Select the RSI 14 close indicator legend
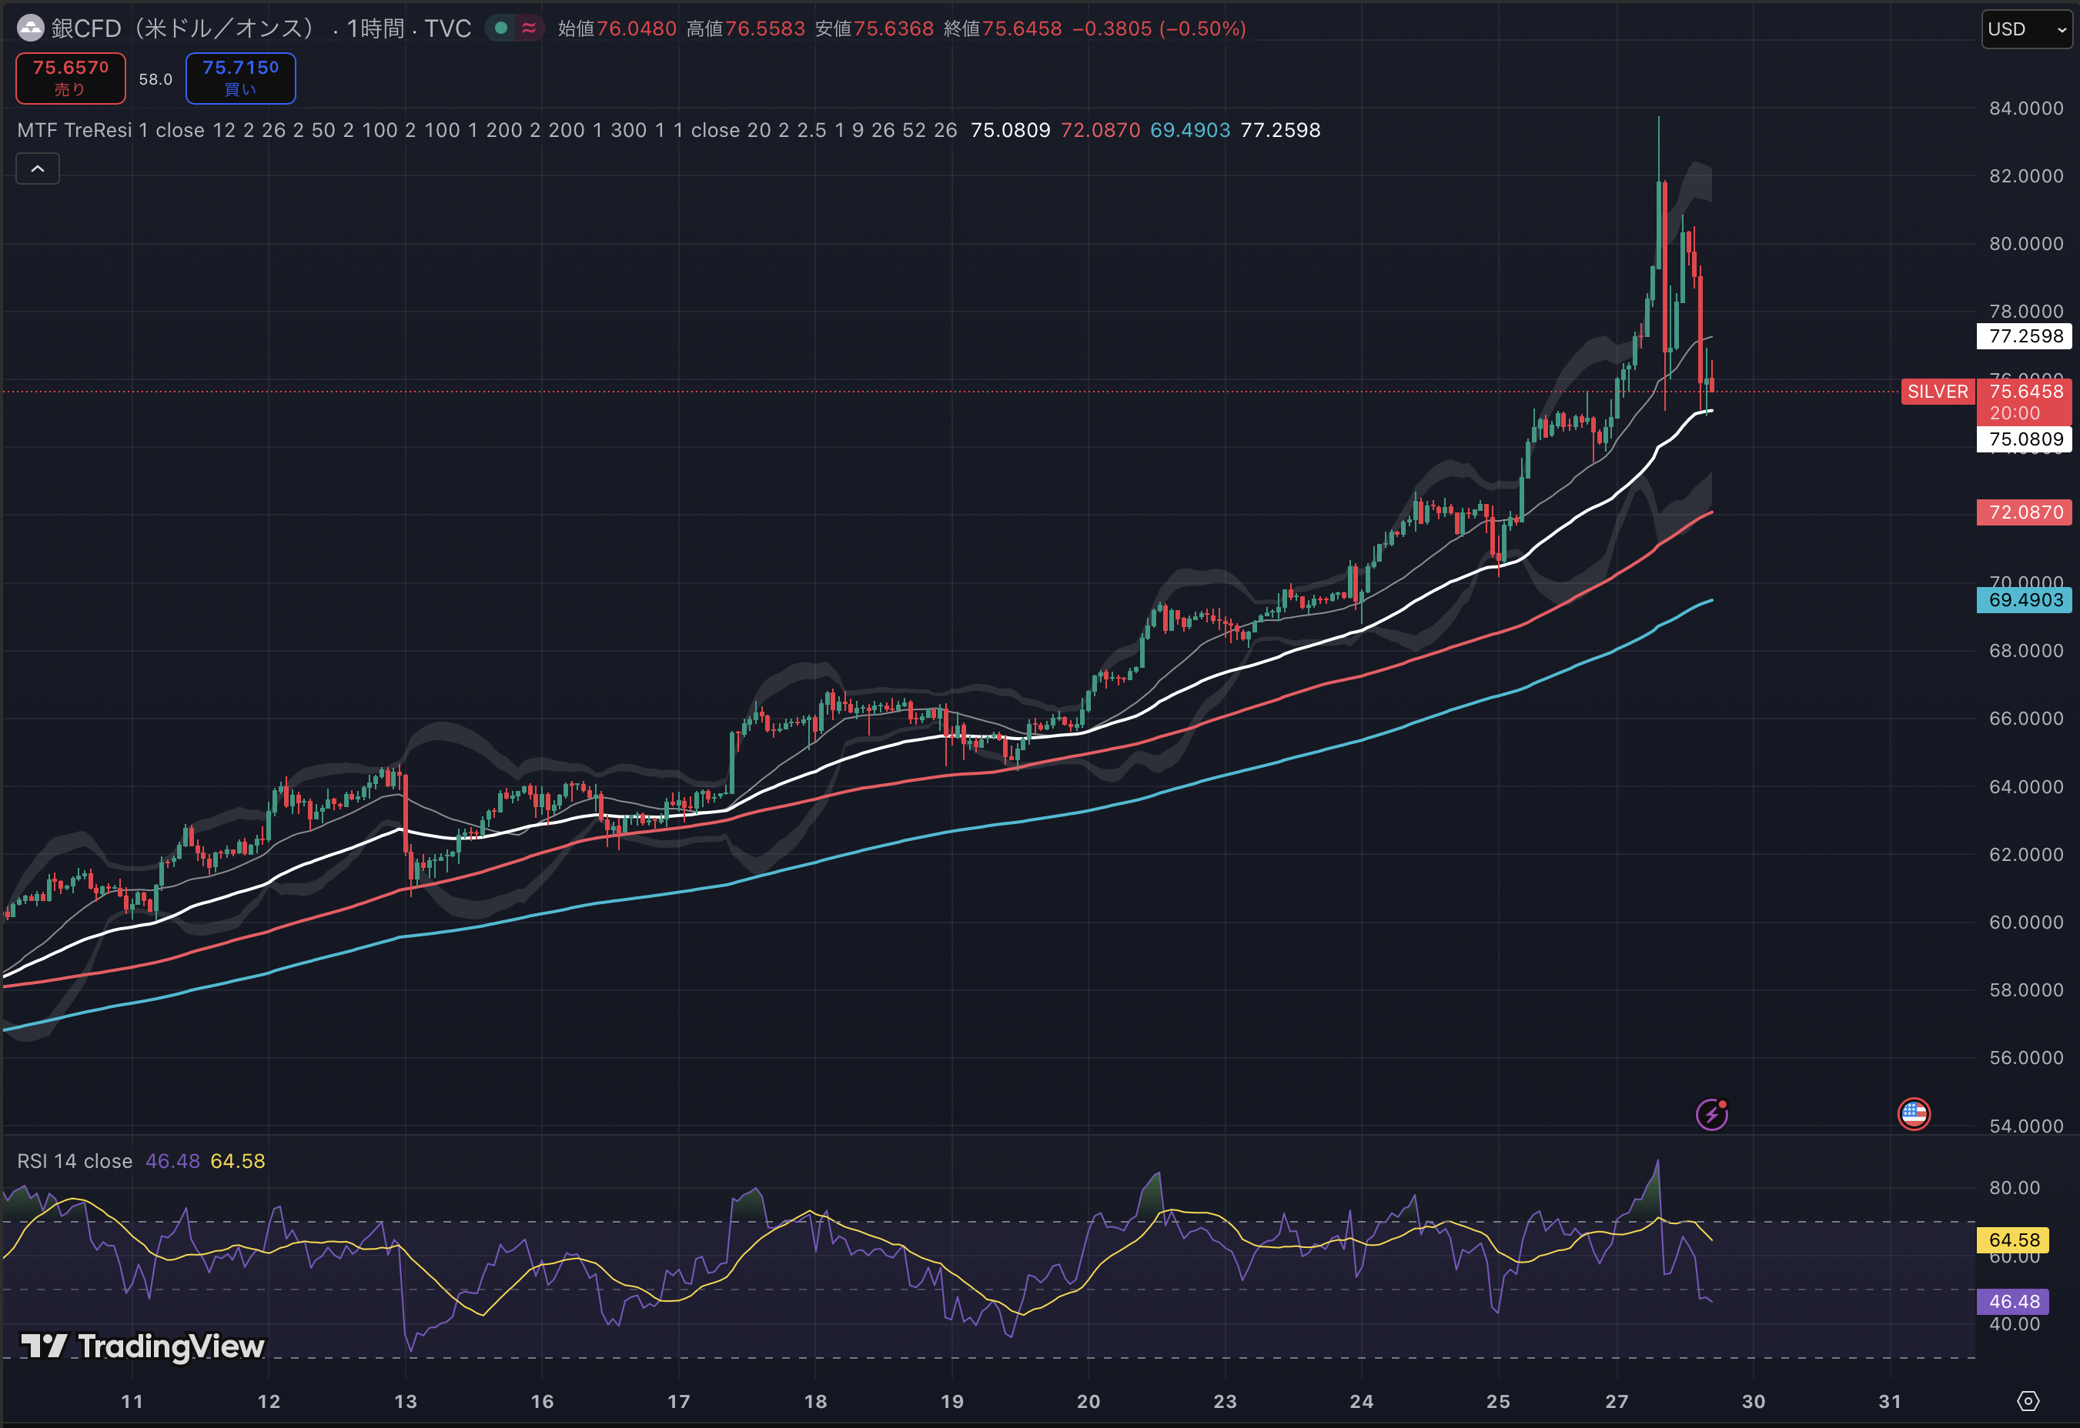The height and width of the screenshot is (1428, 2080). pyautogui.click(x=74, y=1161)
